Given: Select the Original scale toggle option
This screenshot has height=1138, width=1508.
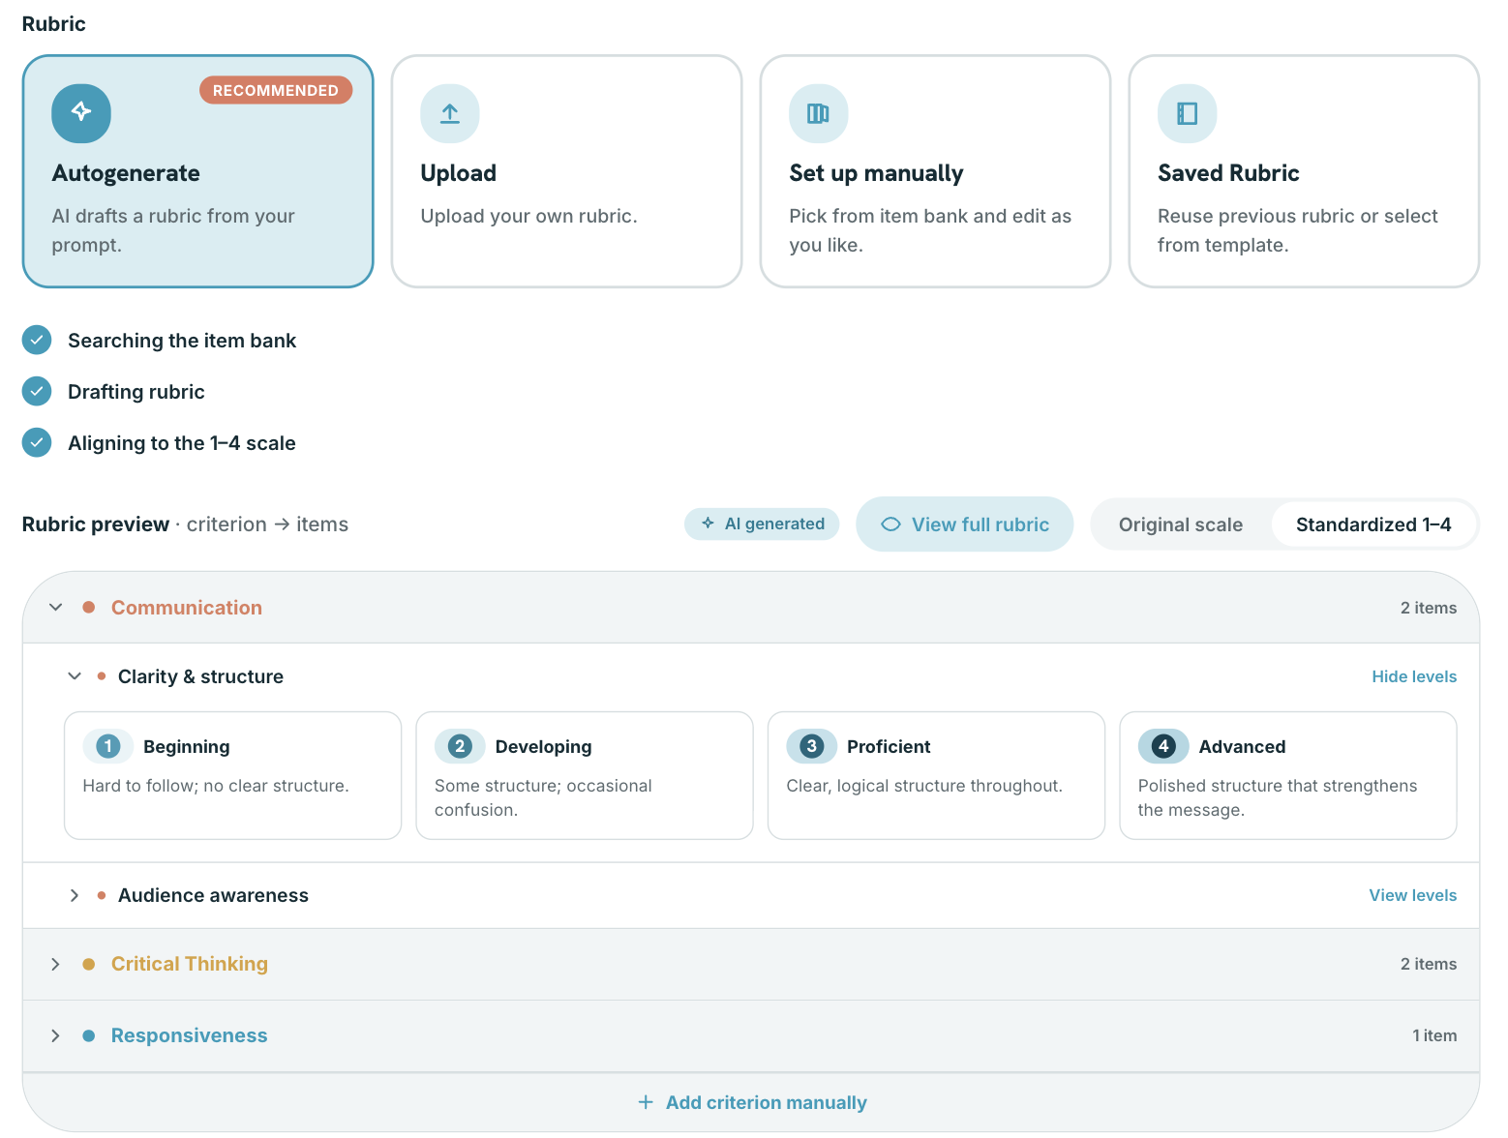Looking at the screenshot, I should [1181, 524].
